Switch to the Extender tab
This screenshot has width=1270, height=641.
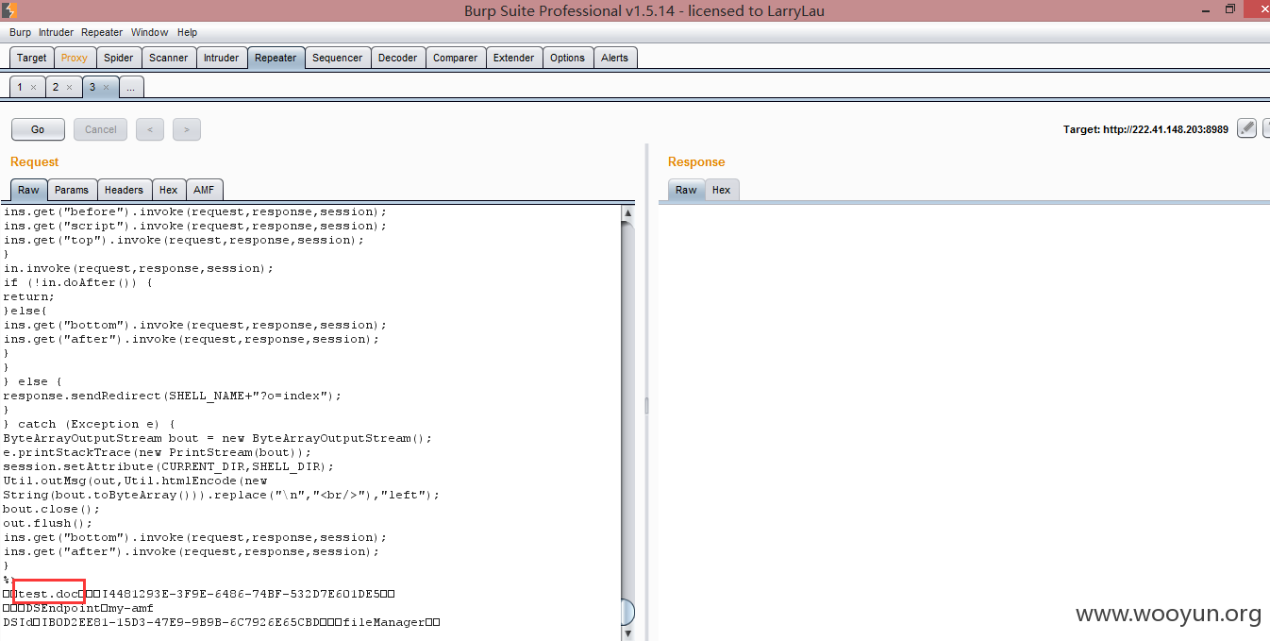click(x=513, y=58)
